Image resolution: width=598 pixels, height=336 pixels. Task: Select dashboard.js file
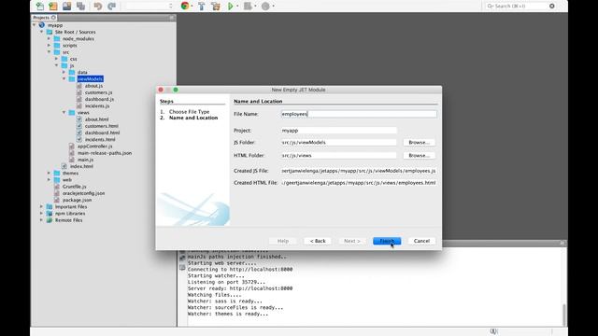pyautogui.click(x=99, y=99)
